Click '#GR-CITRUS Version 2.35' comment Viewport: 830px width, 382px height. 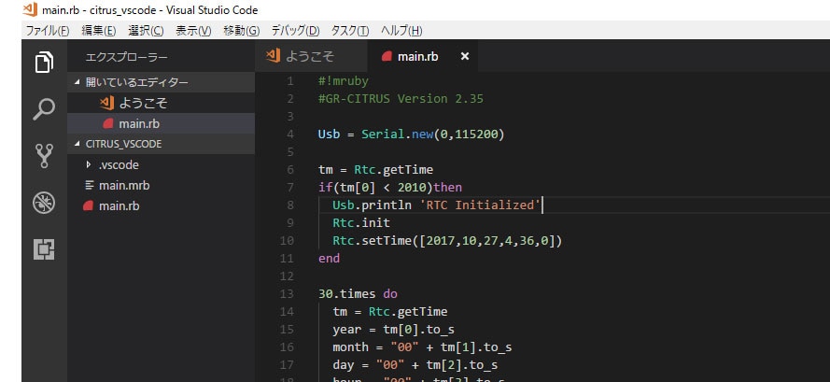pos(401,99)
